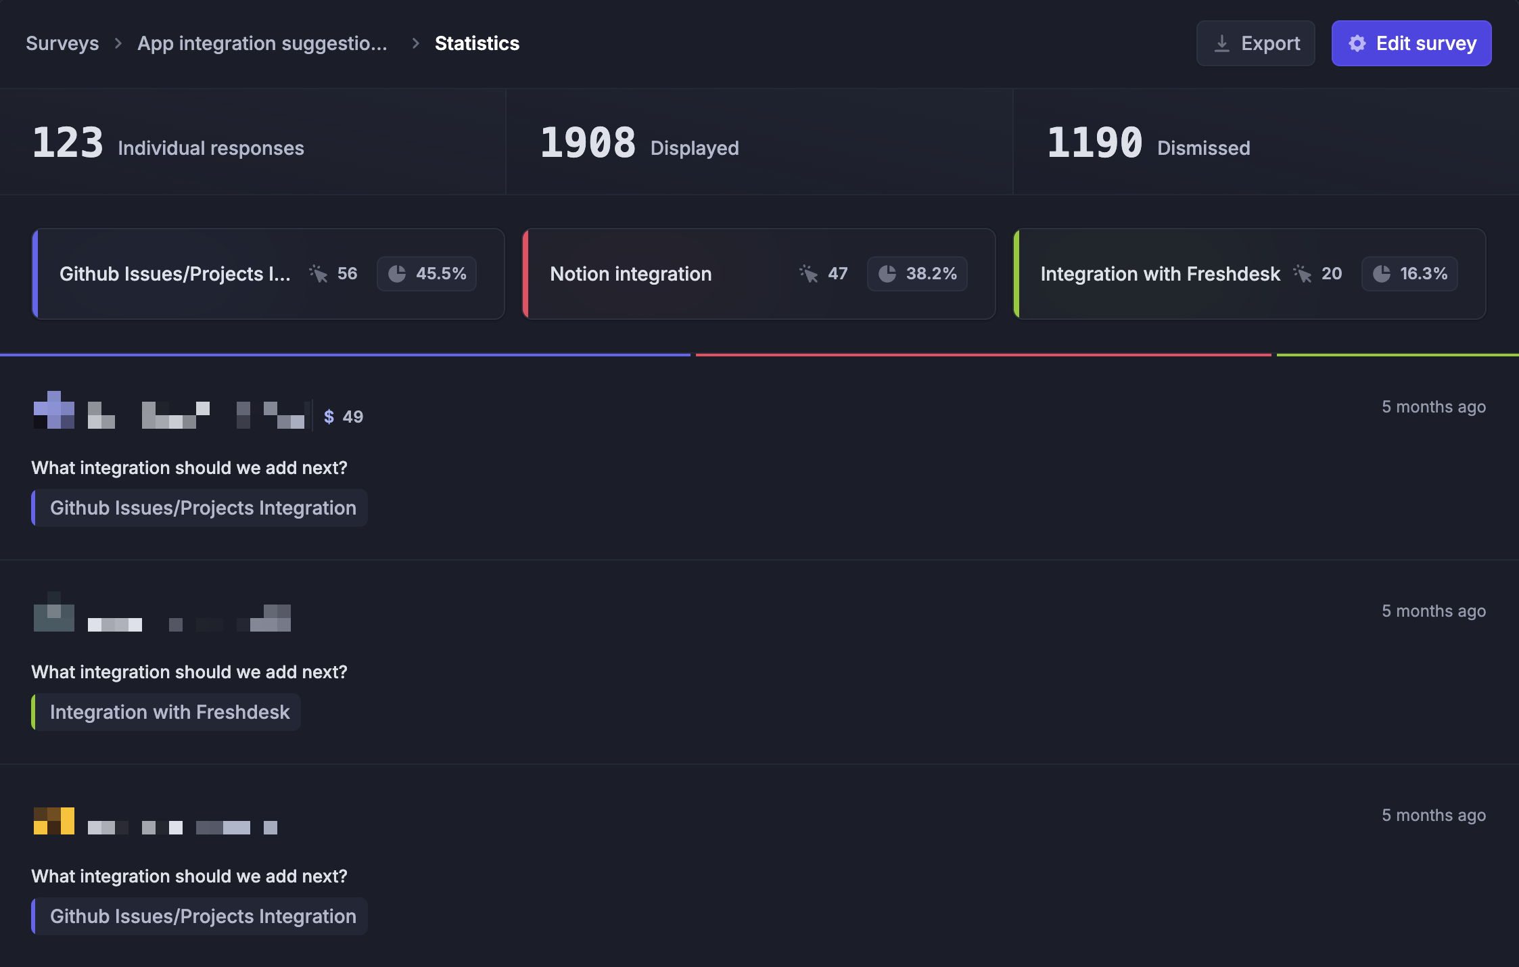Click first response's '5 months ago' timestamp
Image resolution: width=1519 pixels, height=967 pixels.
click(x=1434, y=407)
